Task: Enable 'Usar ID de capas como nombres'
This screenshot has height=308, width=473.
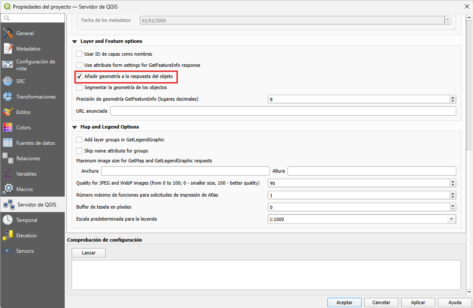Action: tap(79, 54)
